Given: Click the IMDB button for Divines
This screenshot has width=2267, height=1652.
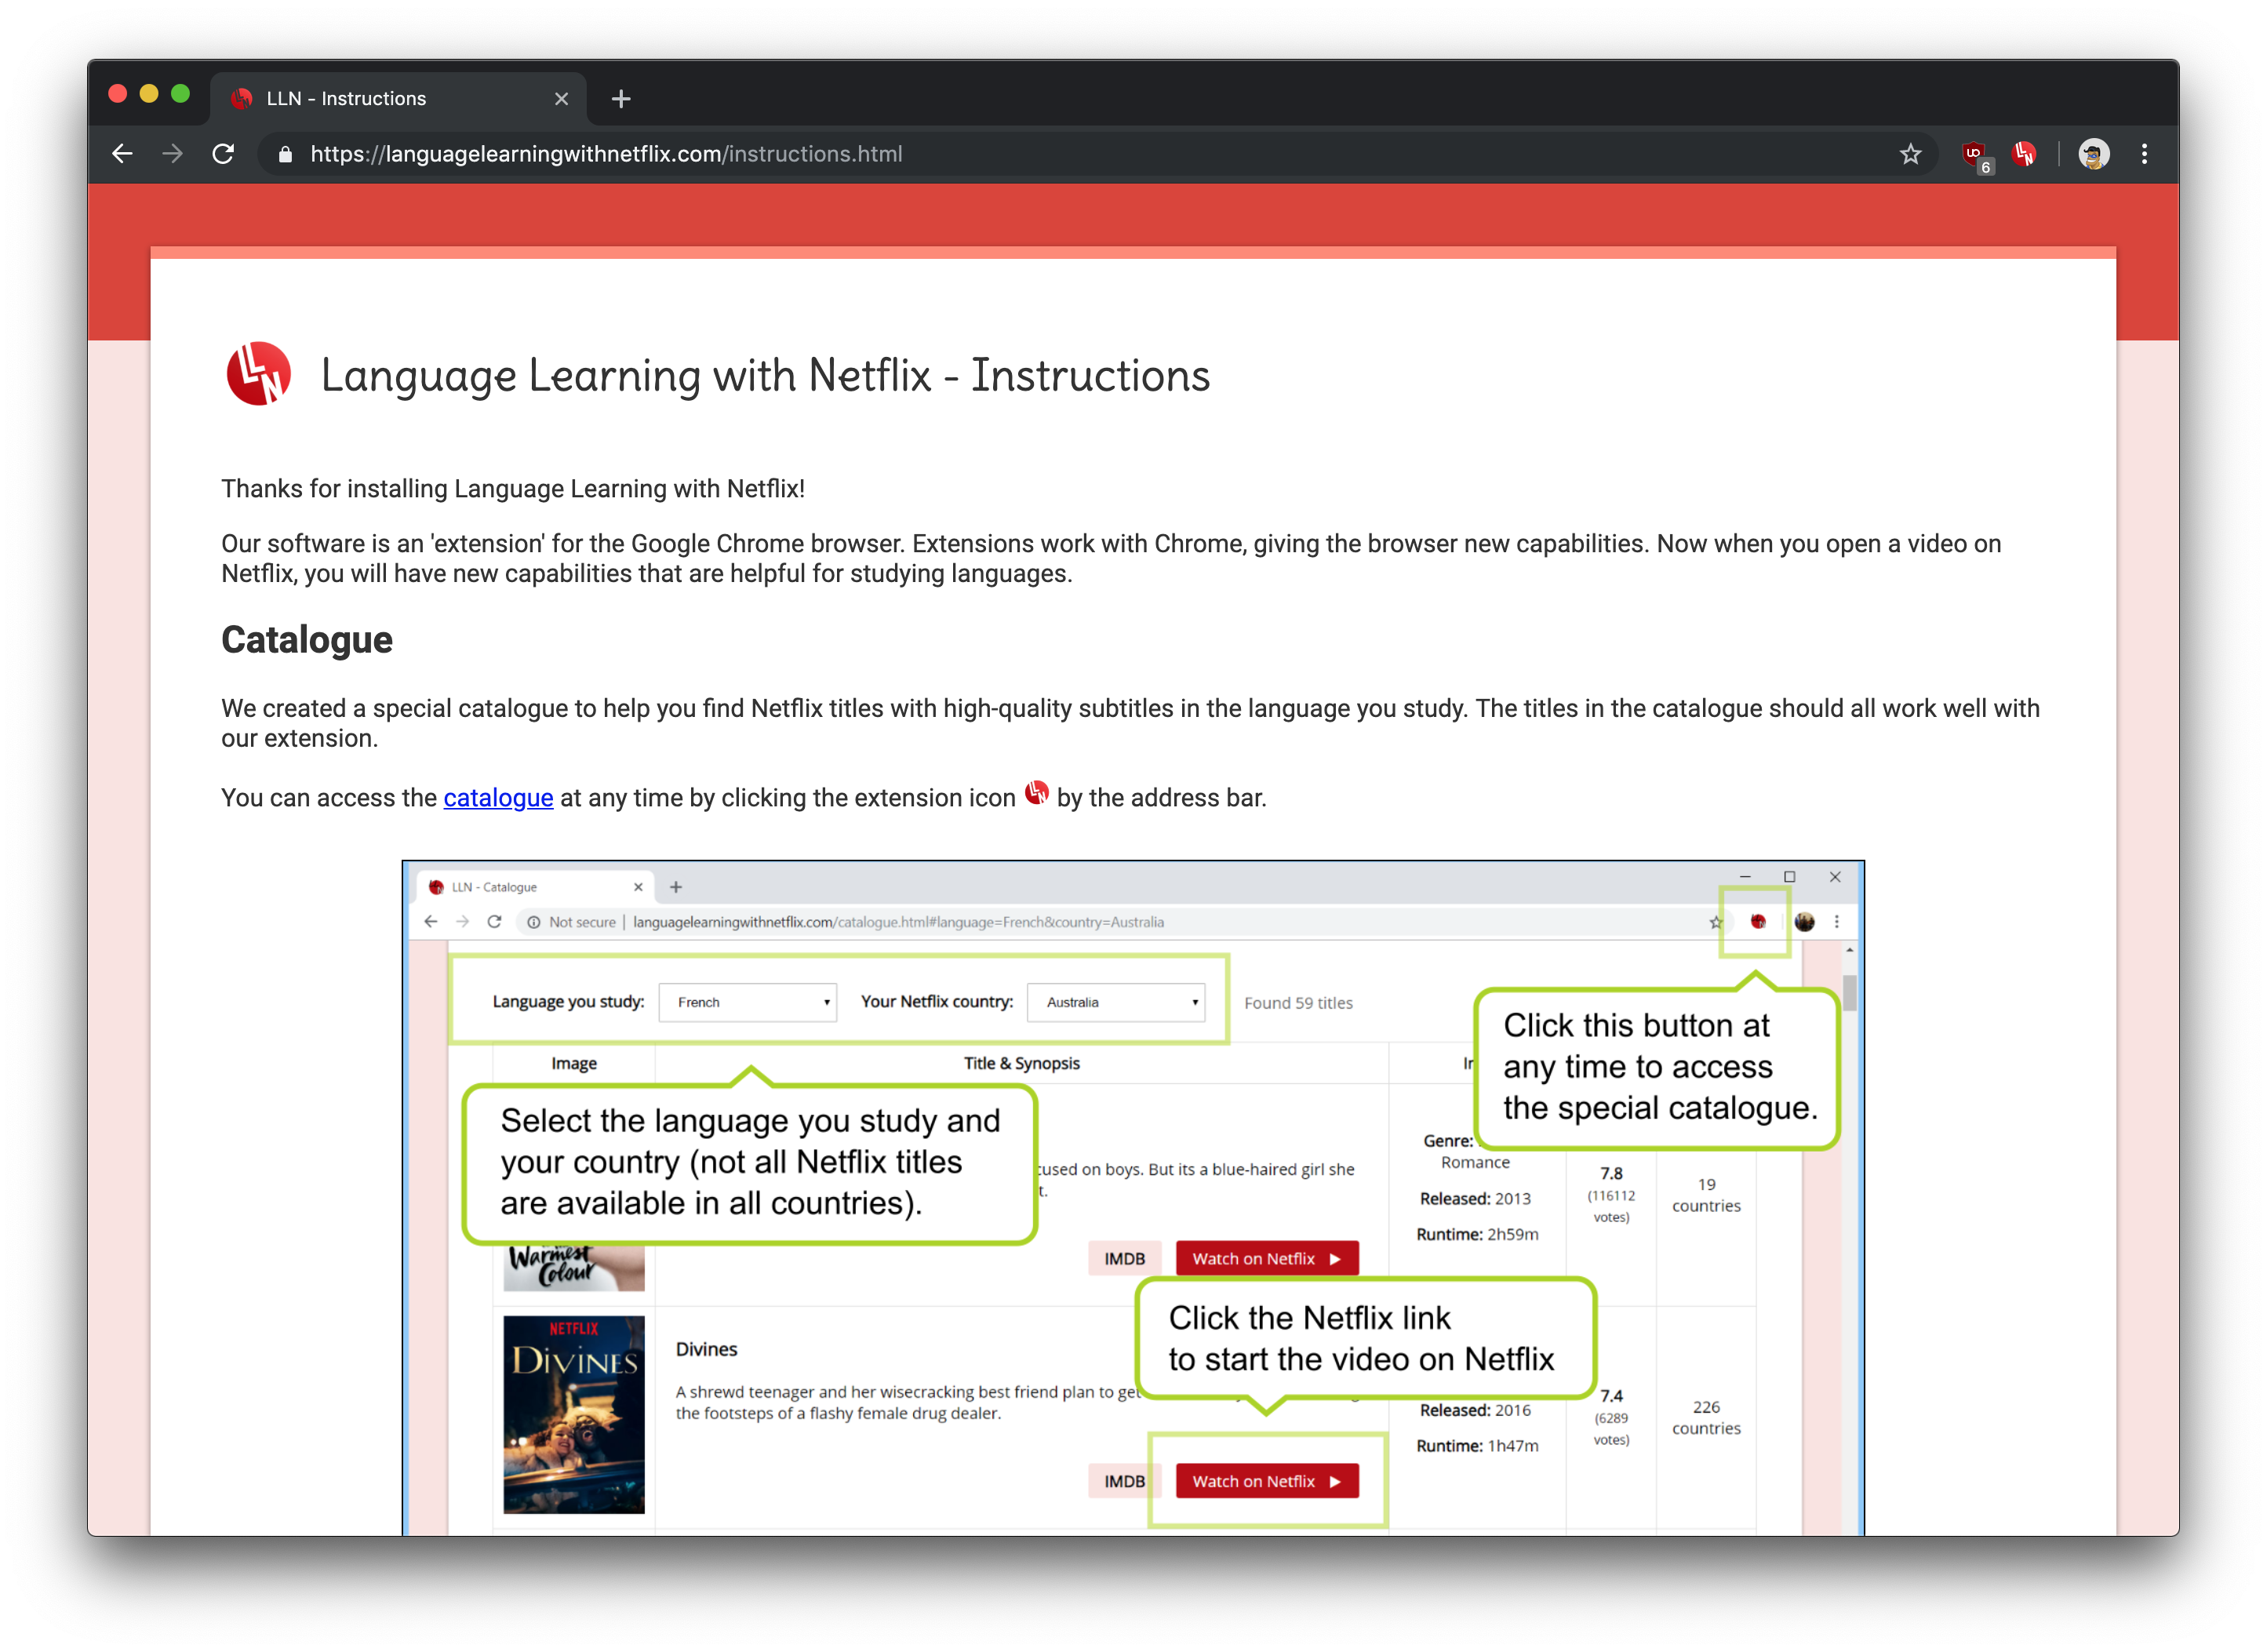Looking at the screenshot, I should click(x=1124, y=1481).
